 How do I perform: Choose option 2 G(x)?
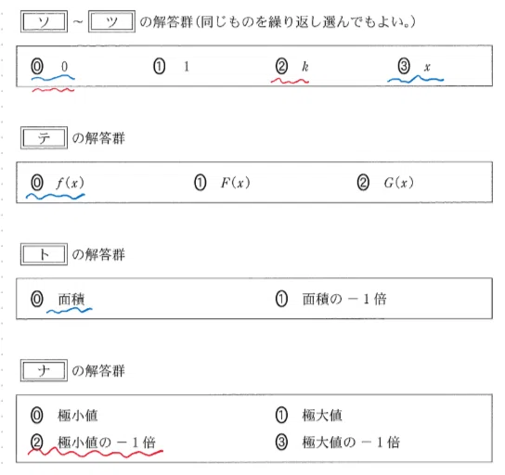(x=385, y=183)
